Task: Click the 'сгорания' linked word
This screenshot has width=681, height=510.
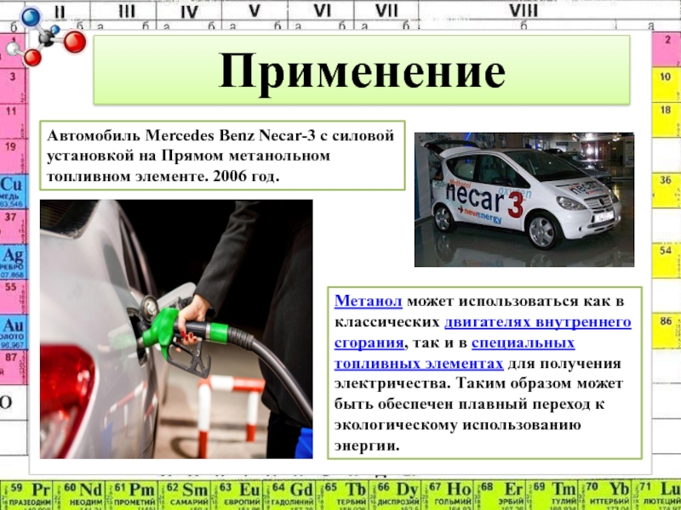Action: coord(369,343)
